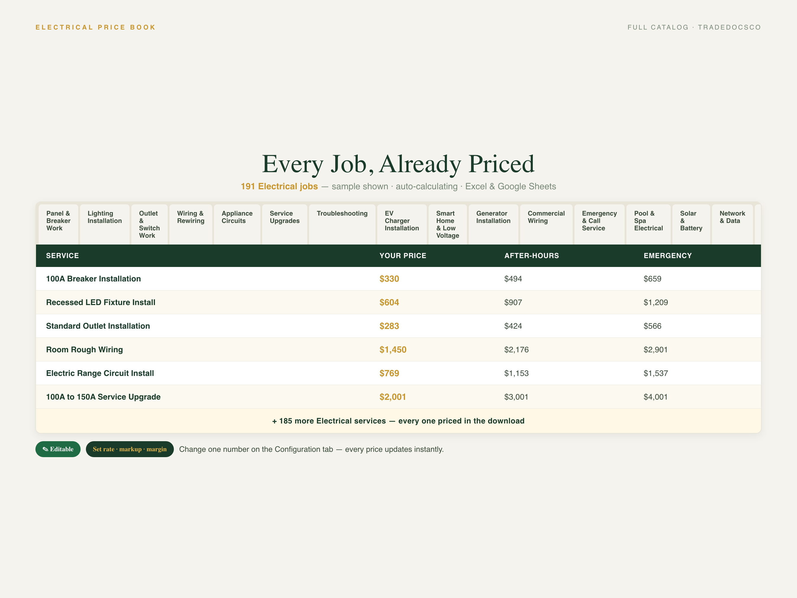Open the Network & Data tab
797x598 pixels.
point(733,224)
